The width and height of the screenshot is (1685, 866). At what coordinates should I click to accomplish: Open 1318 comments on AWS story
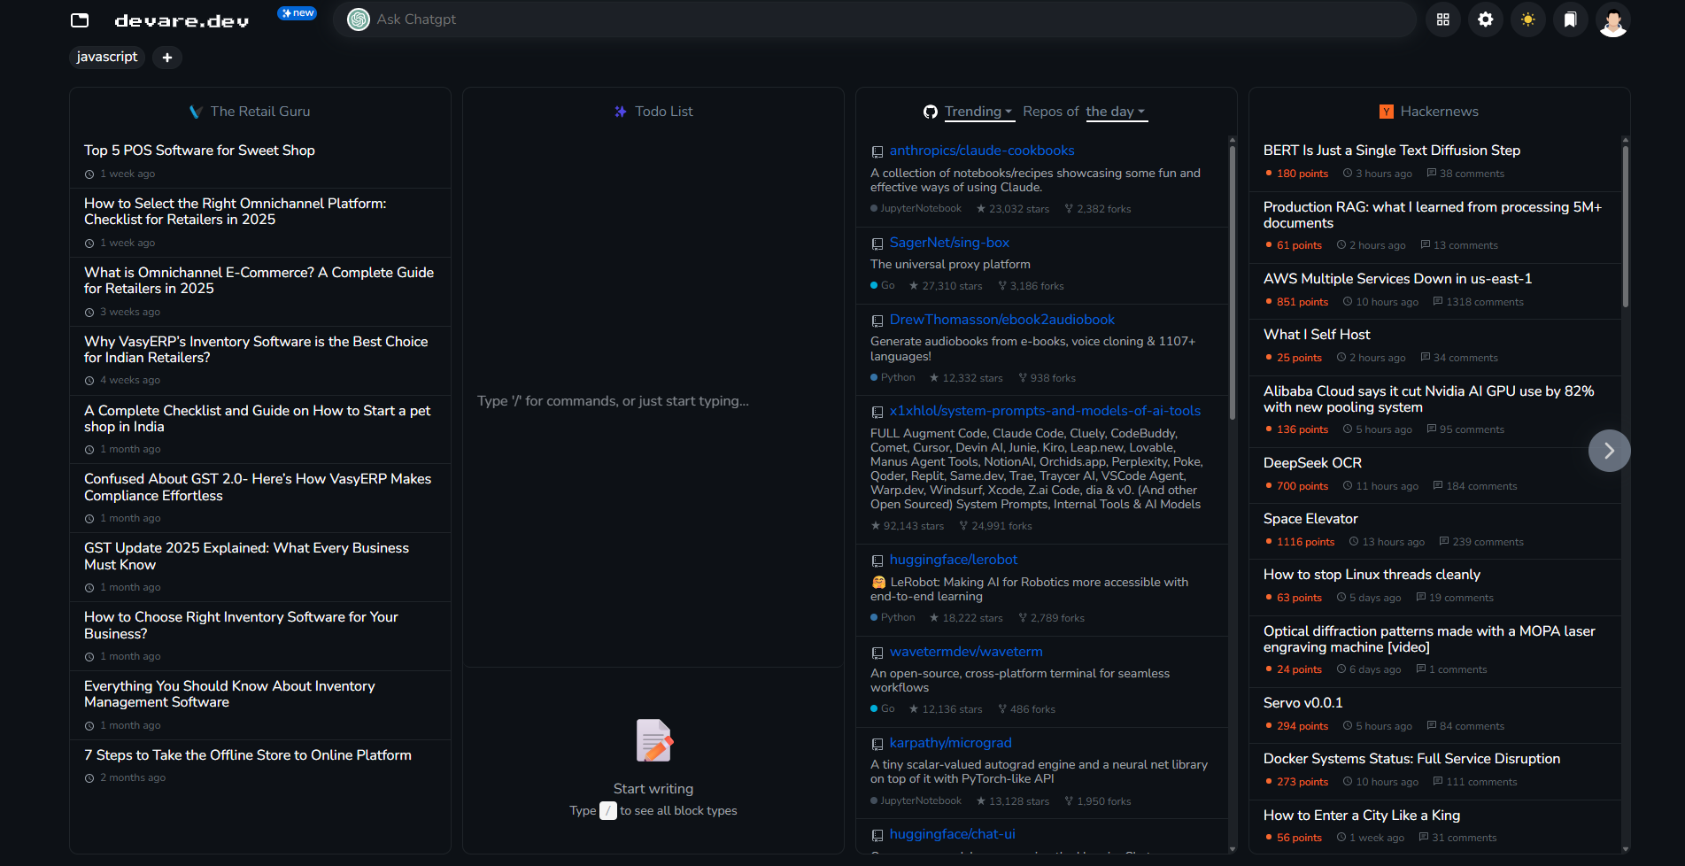1479,302
